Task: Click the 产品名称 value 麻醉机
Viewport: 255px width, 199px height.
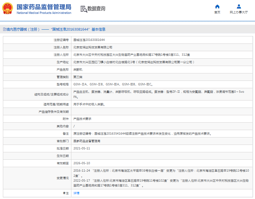Action: coord(78,70)
